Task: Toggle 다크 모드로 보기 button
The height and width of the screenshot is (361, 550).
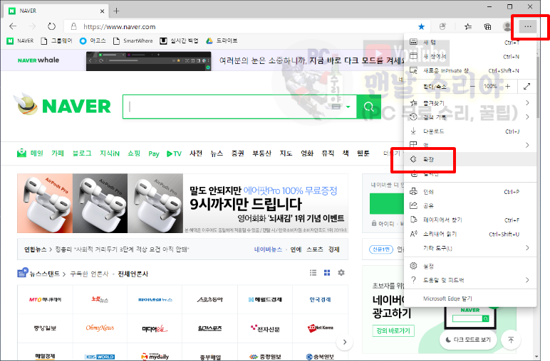Action: point(468,340)
